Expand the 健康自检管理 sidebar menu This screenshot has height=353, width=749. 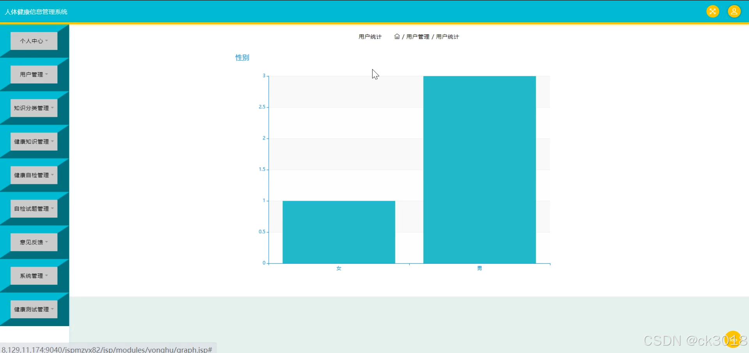tap(34, 175)
